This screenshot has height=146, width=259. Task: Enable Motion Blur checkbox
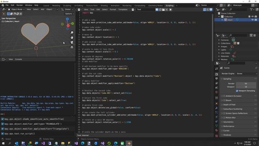224,118
